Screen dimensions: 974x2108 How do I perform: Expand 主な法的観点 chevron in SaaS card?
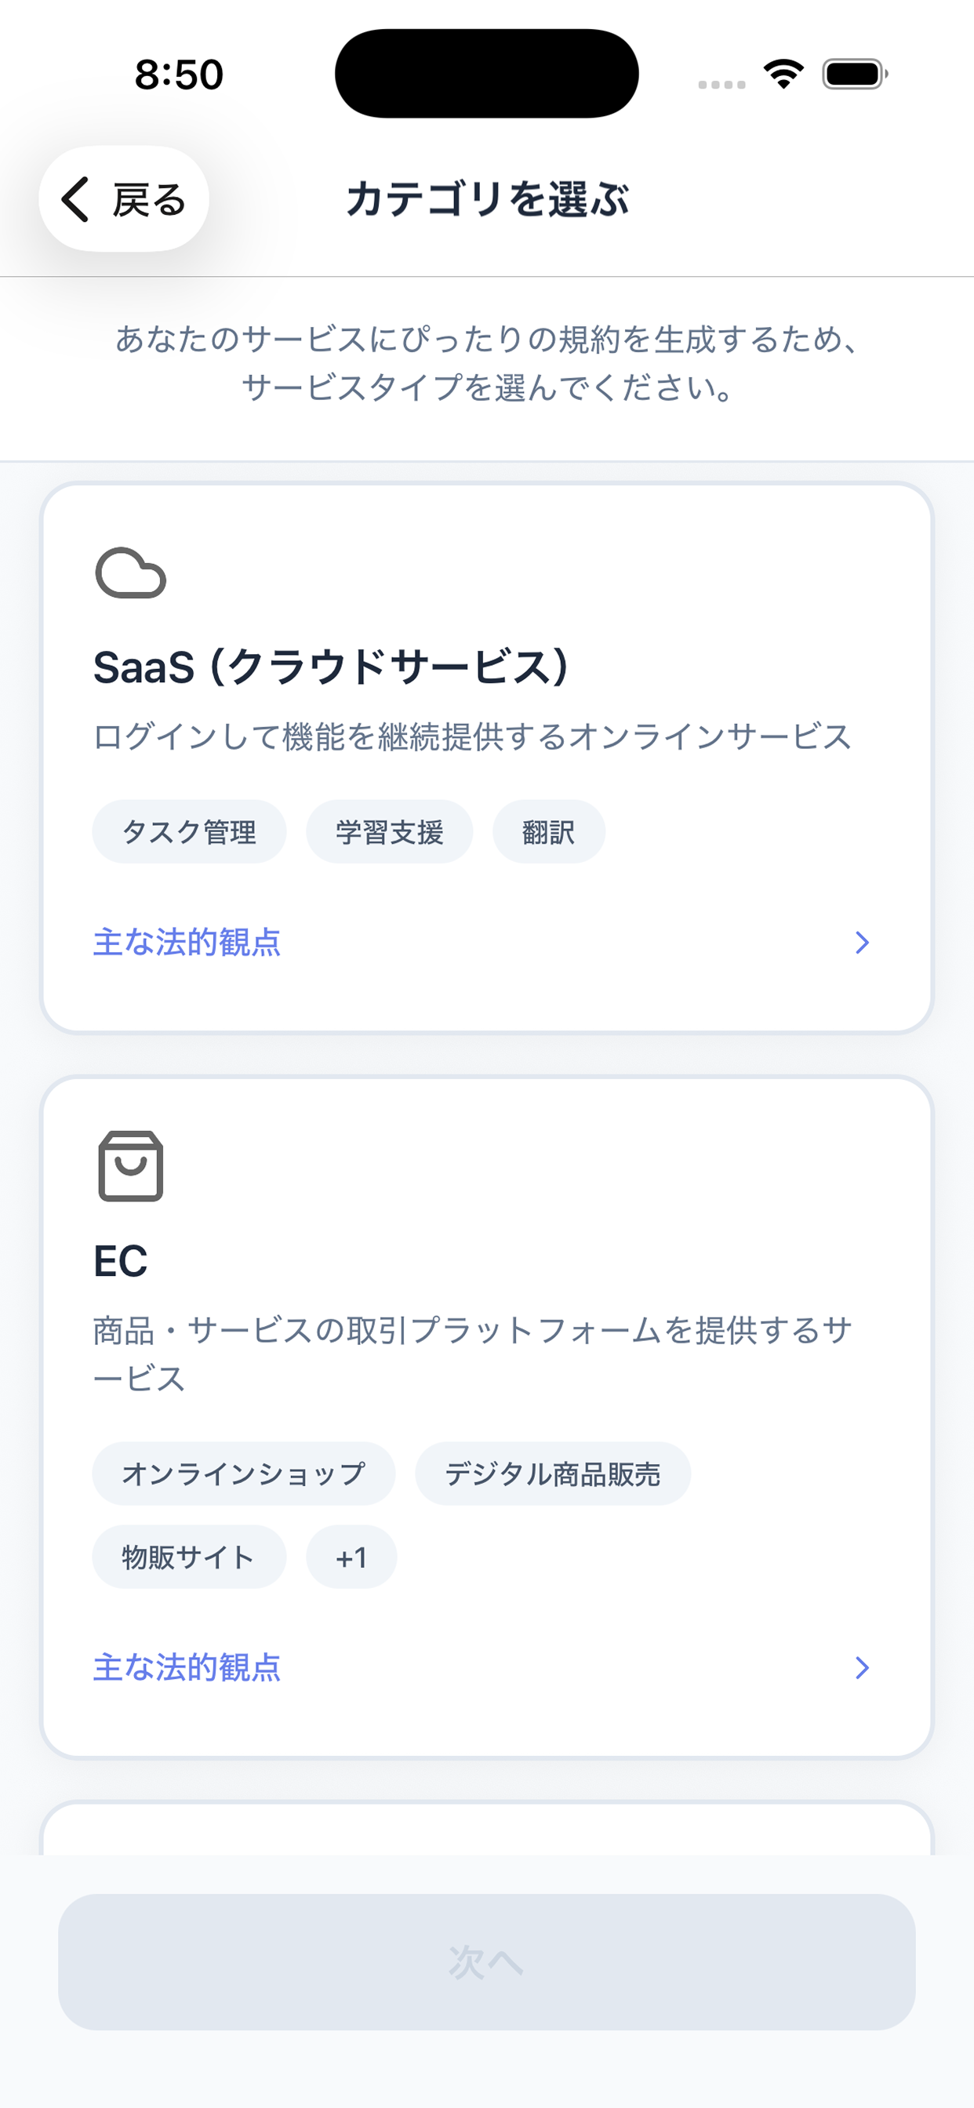pyautogui.click(x=861, y=943)
